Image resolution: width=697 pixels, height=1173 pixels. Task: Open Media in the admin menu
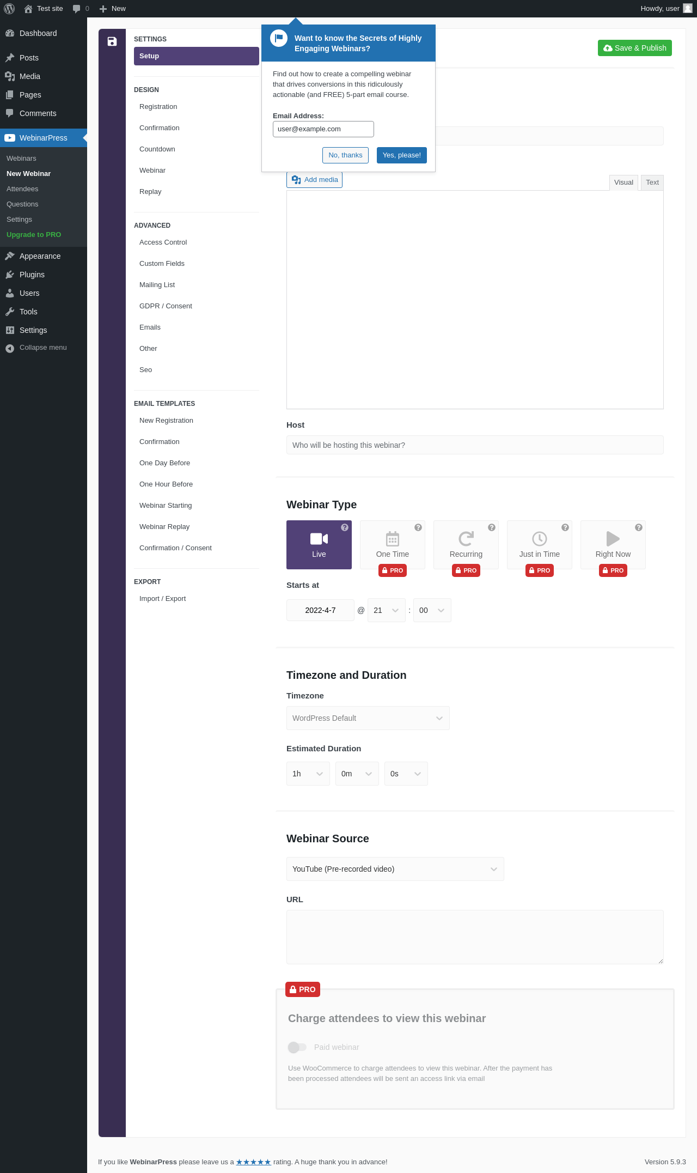(x=44, y=76)
